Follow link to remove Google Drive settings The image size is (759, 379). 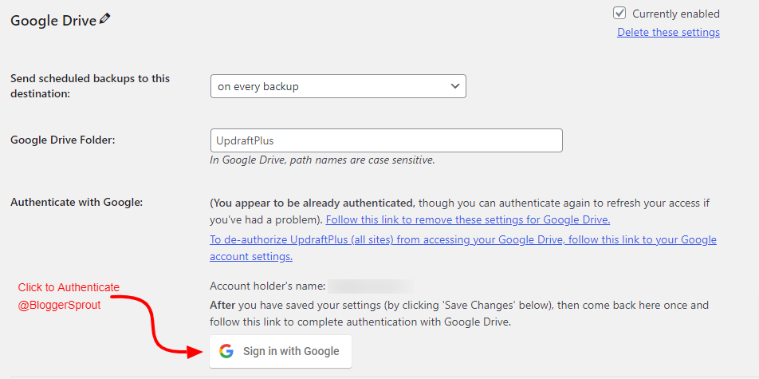(x=468, y=220)
